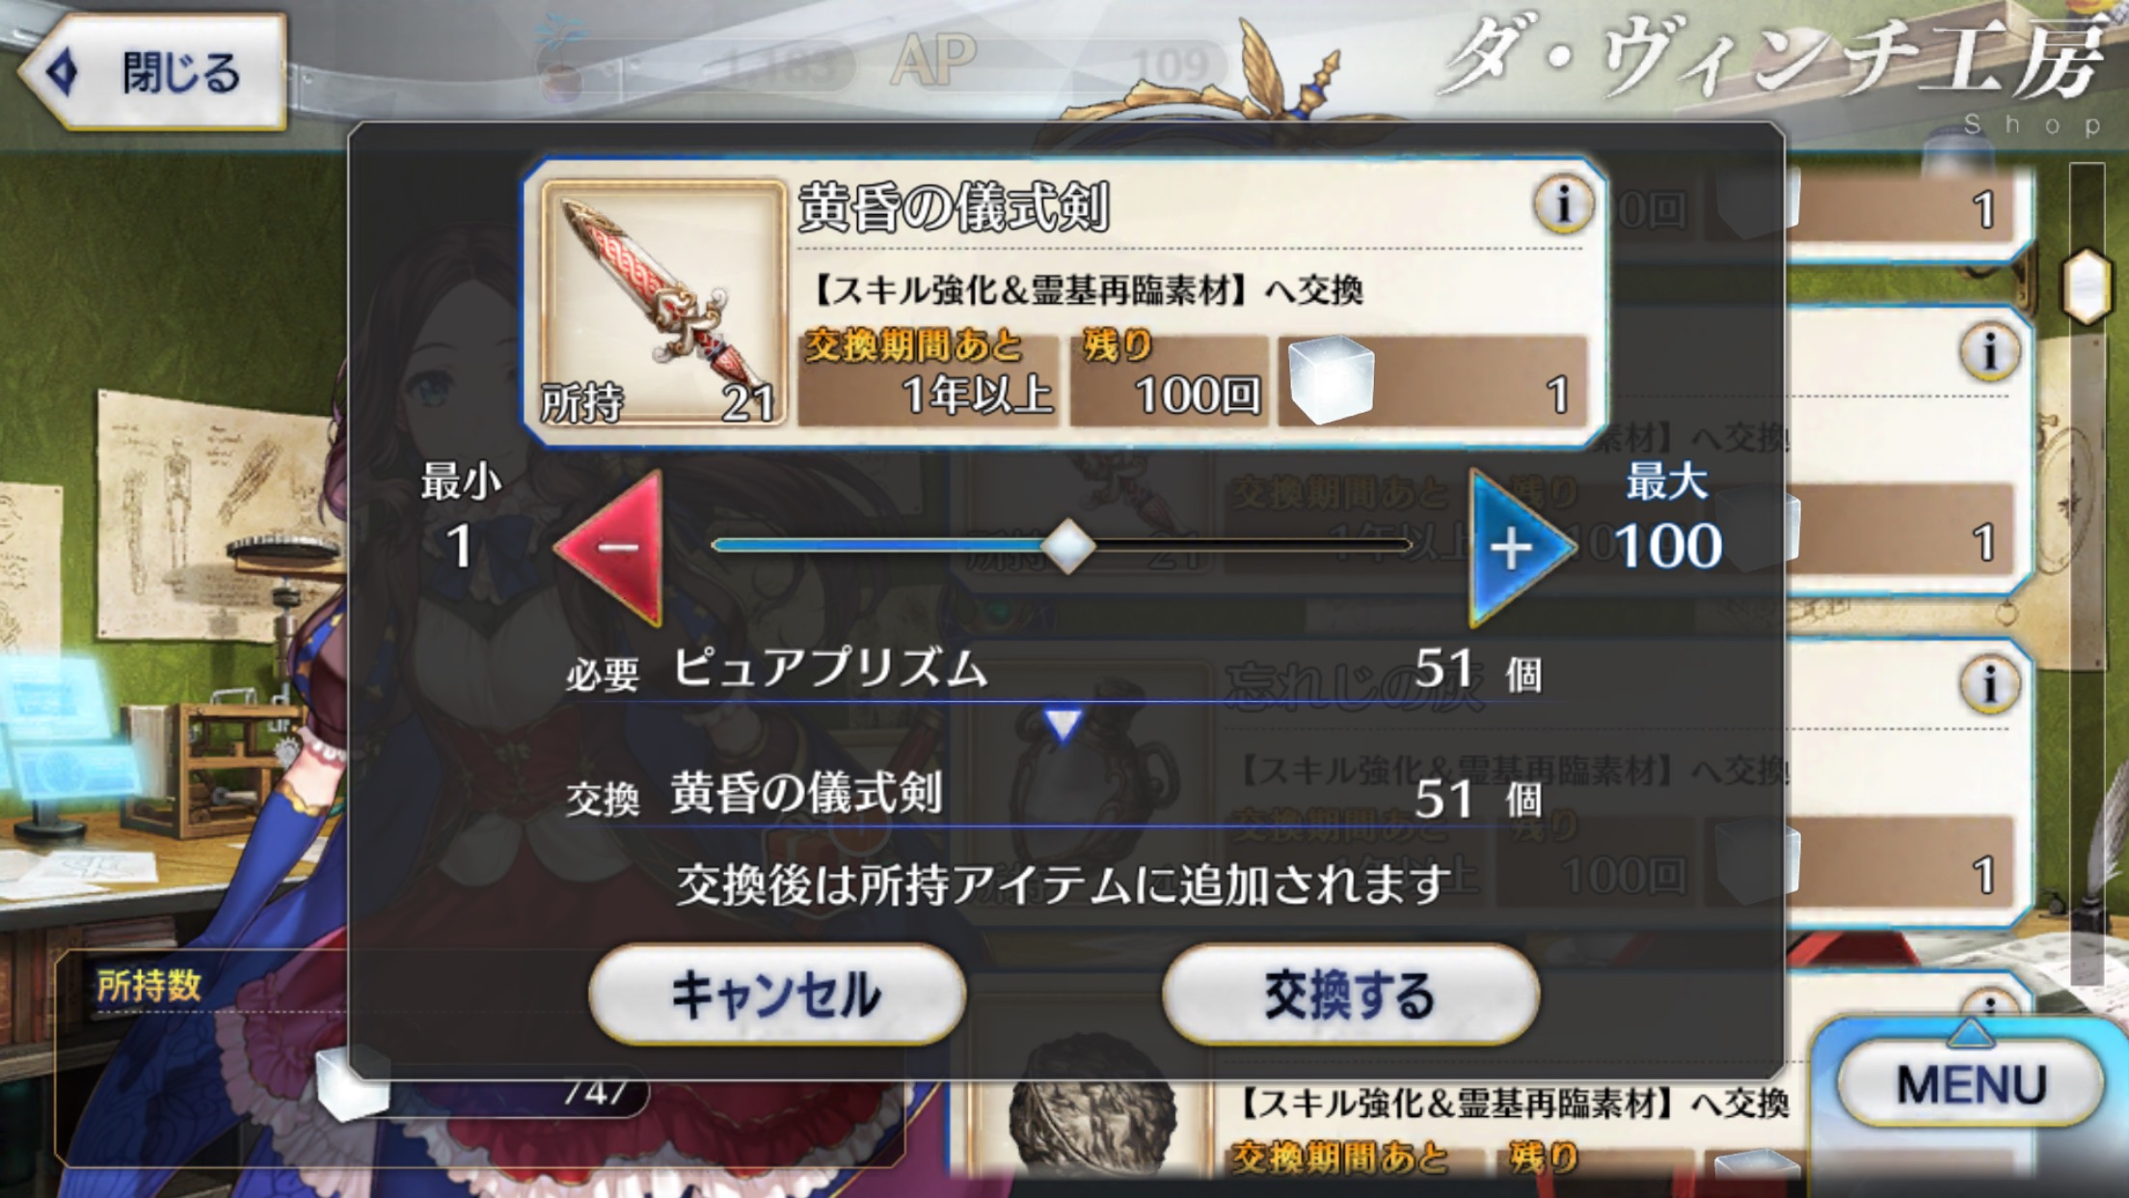Click the キャンセル button

click(x=776, y=994)
